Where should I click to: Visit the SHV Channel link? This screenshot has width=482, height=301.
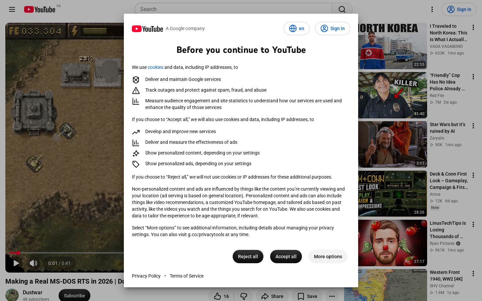442,286
